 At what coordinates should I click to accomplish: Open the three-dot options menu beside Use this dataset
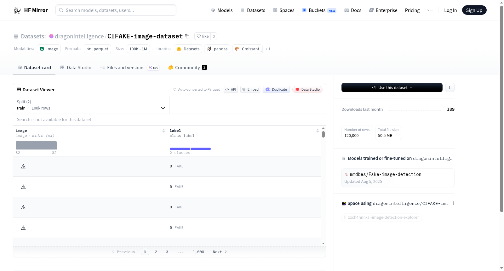[x=450, y=88]
